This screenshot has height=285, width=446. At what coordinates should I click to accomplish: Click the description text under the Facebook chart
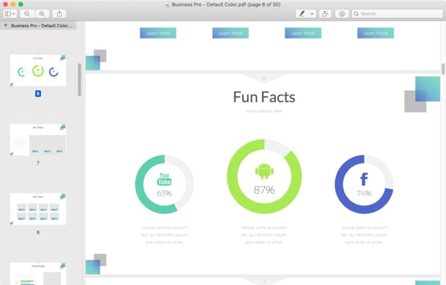(x=364, y=235)
